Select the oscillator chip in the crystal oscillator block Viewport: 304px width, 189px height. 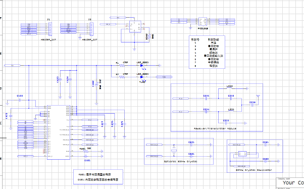[242, 154]
